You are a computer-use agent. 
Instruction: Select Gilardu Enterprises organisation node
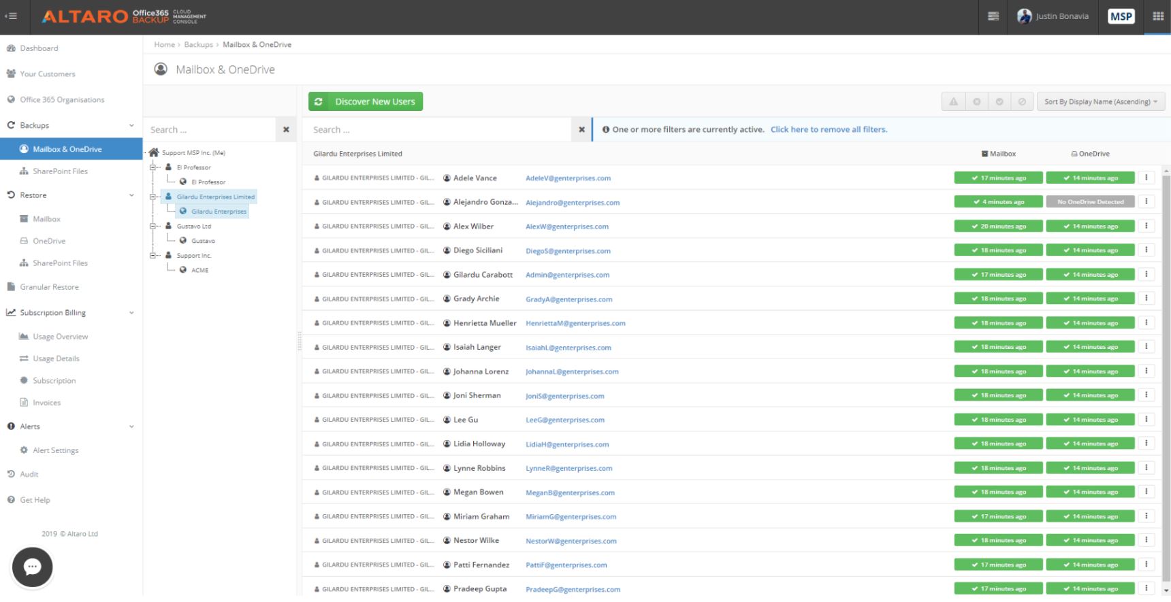[212, 212]
